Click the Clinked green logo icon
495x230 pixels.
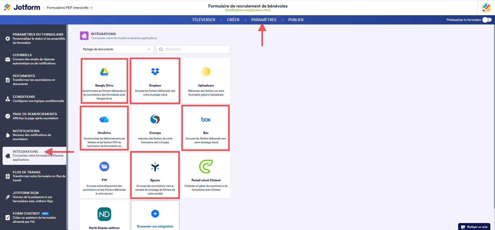(206, 166)
